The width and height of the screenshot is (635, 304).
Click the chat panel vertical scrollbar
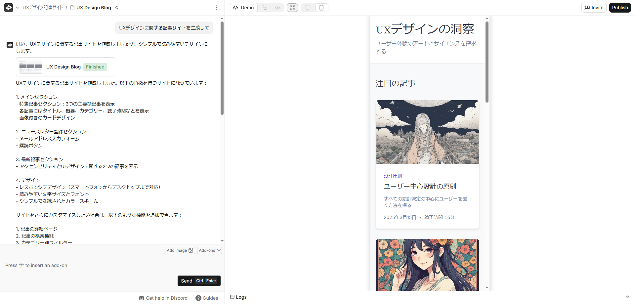(x=222, y=68)
